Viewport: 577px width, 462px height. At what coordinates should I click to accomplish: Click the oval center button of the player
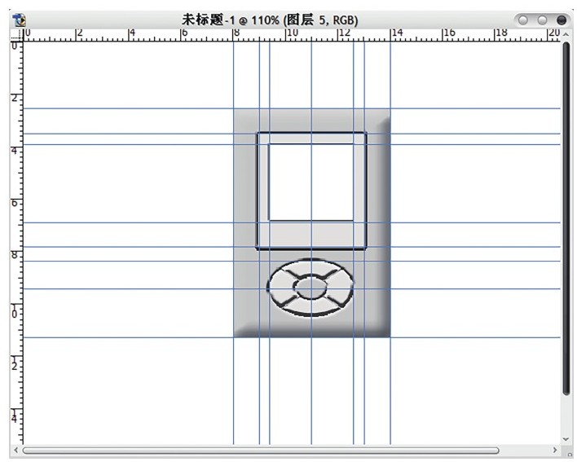coord(311,287)
